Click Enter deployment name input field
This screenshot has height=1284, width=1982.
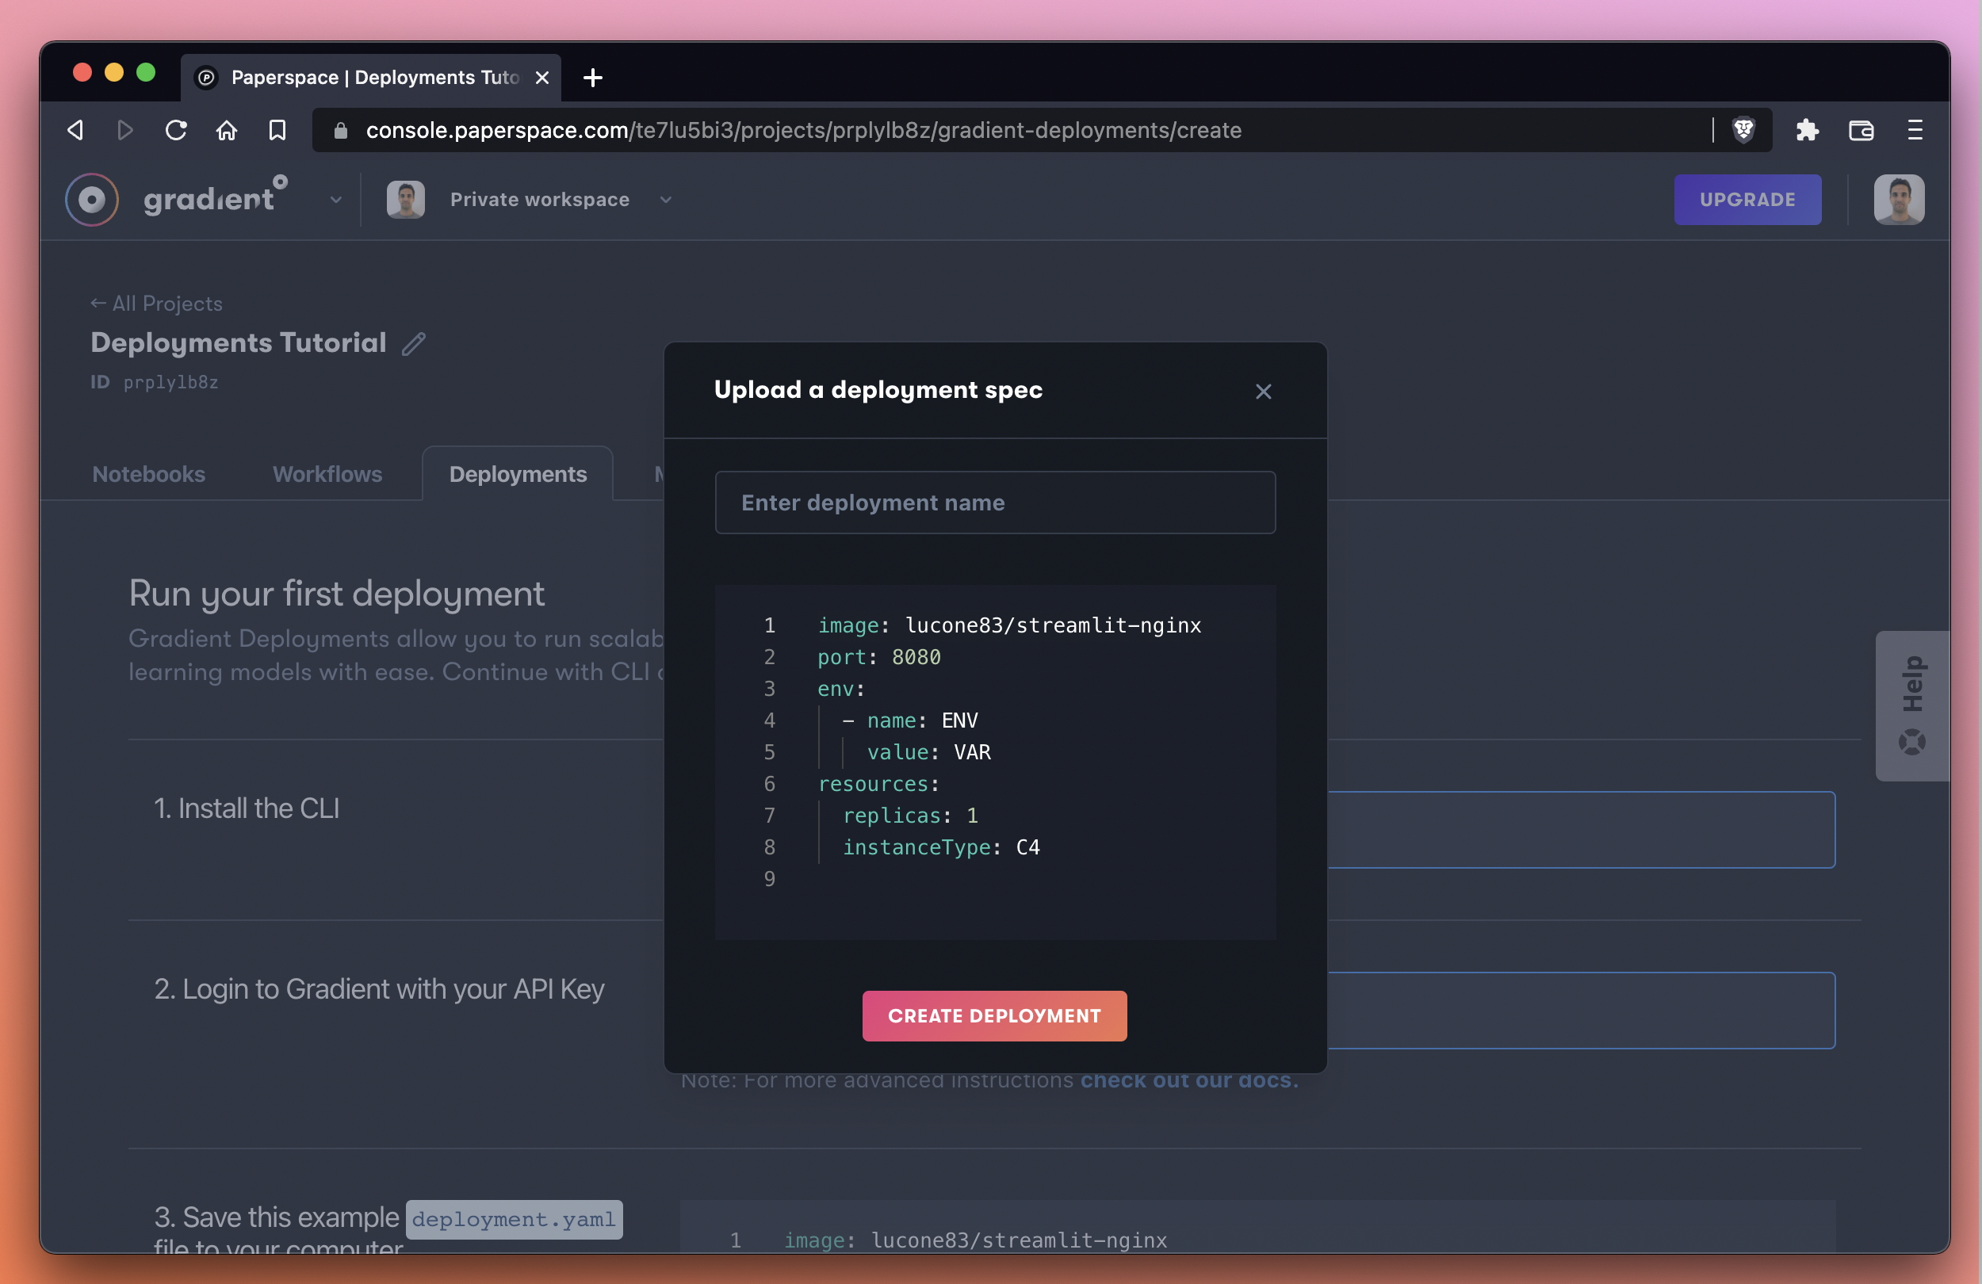[x=995, y=503]
